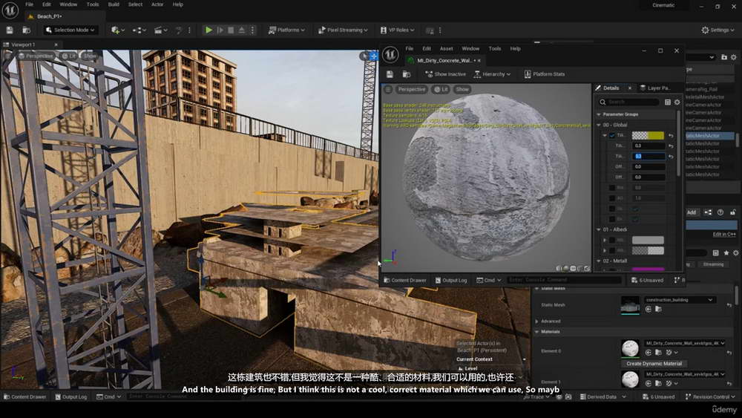Collapse the Parameter Groups section
The width and height of the screenshot is (742, 418).
(599, 114)
